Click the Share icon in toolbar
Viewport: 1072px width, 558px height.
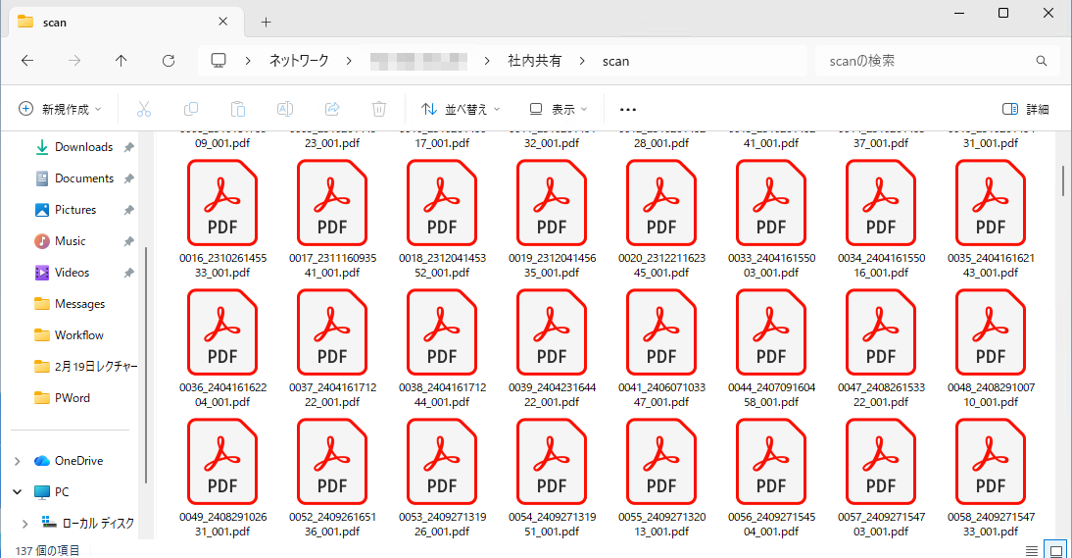pos(332,109)
